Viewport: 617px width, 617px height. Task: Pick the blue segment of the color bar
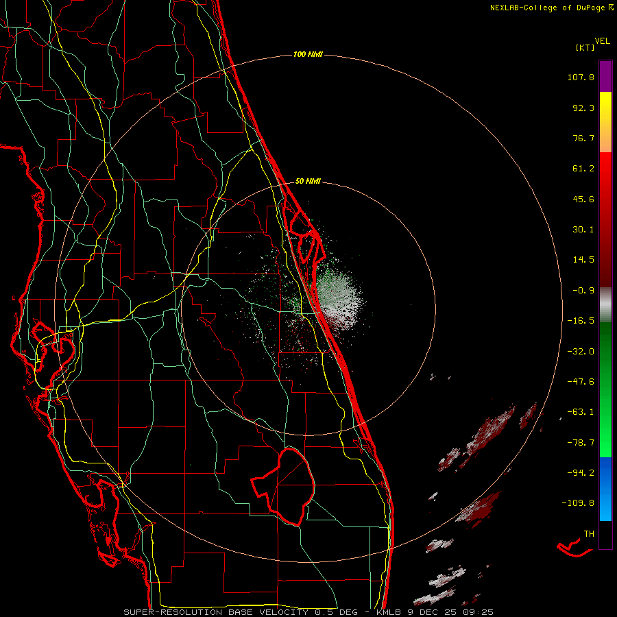605,488
